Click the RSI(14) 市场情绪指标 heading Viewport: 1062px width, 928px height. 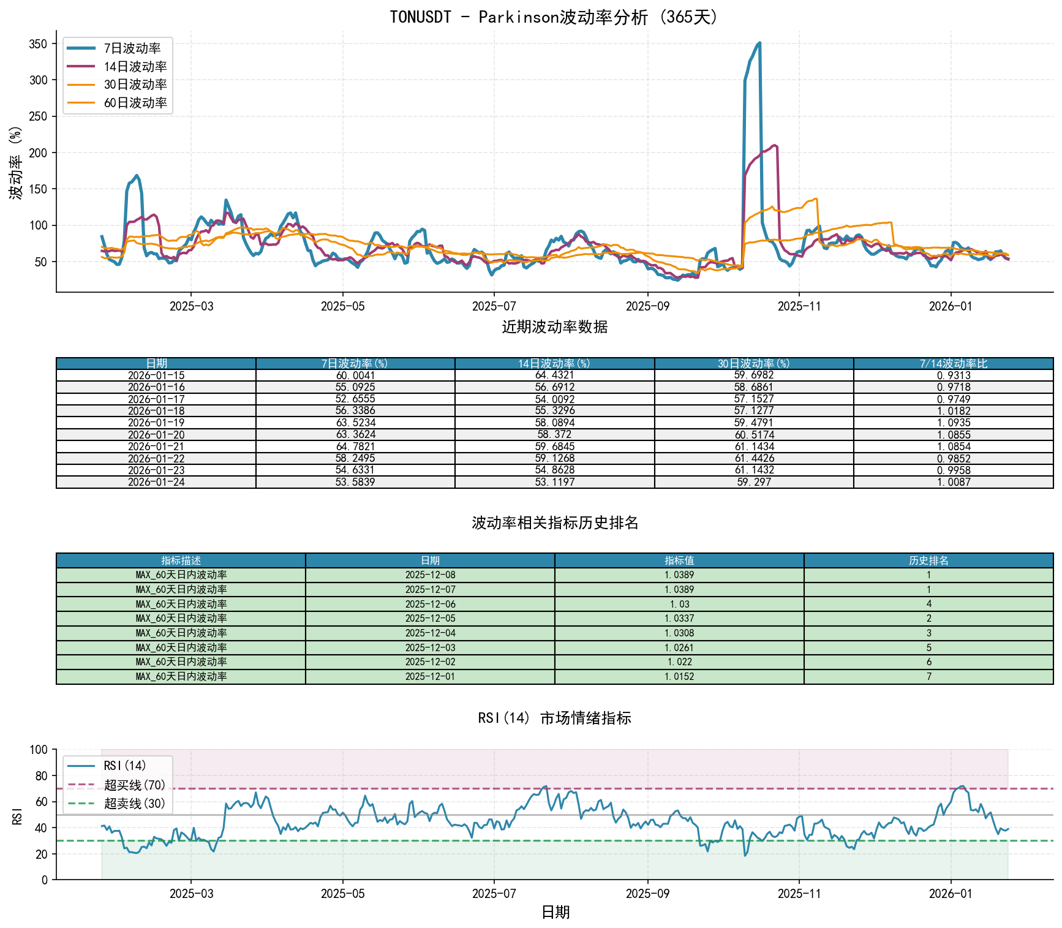click(x=554, y=718)
